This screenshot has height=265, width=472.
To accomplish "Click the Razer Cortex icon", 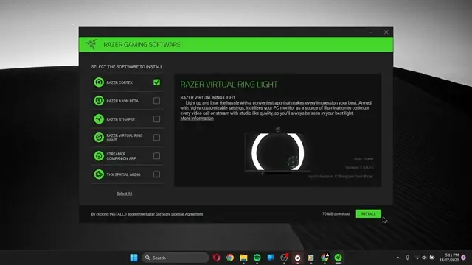I will (99, 82).
